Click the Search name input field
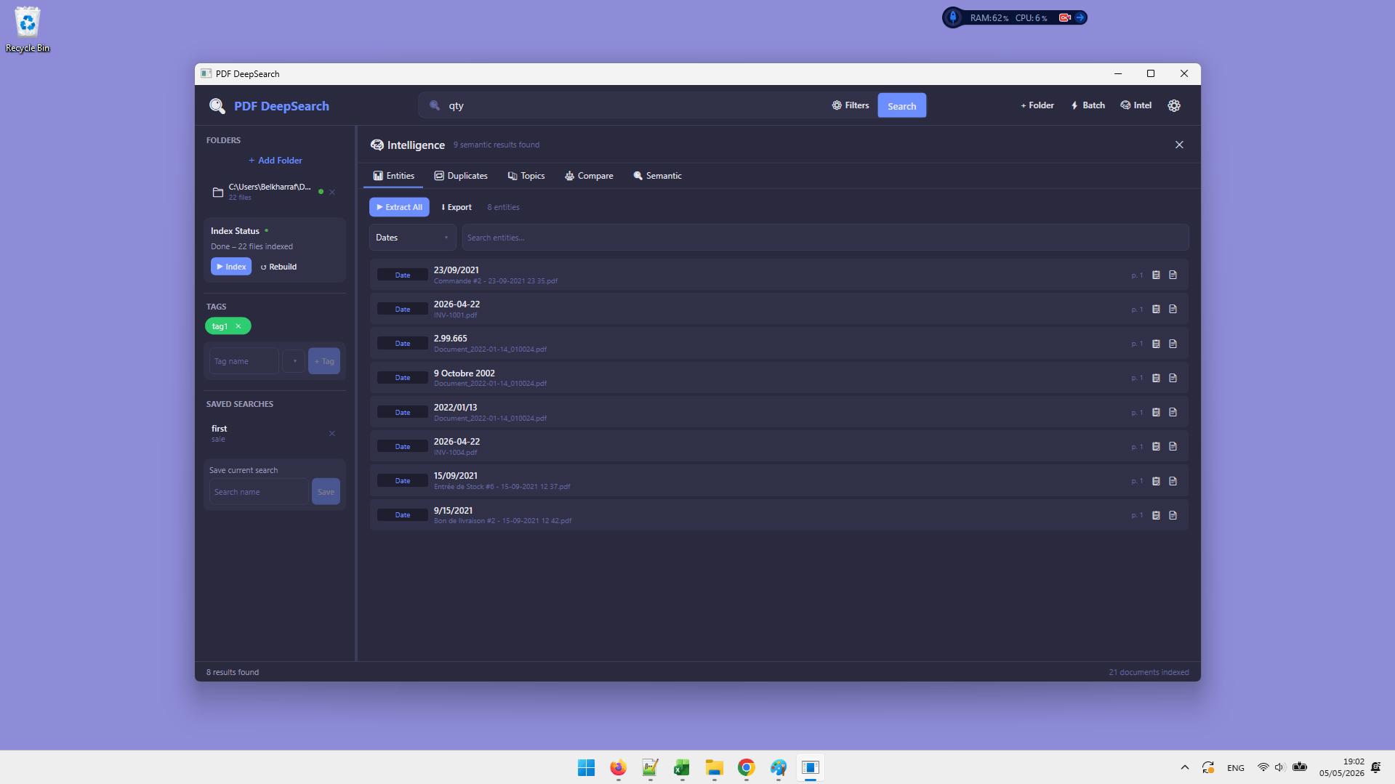Viewport: 1395px width, 784px height. 259,492
